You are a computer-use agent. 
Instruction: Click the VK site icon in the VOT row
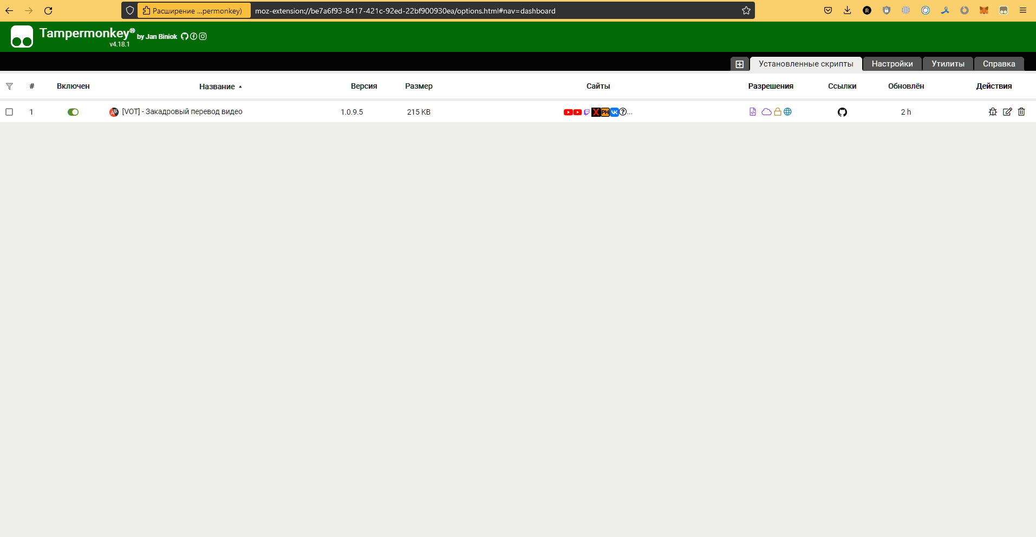pos(614,112)
